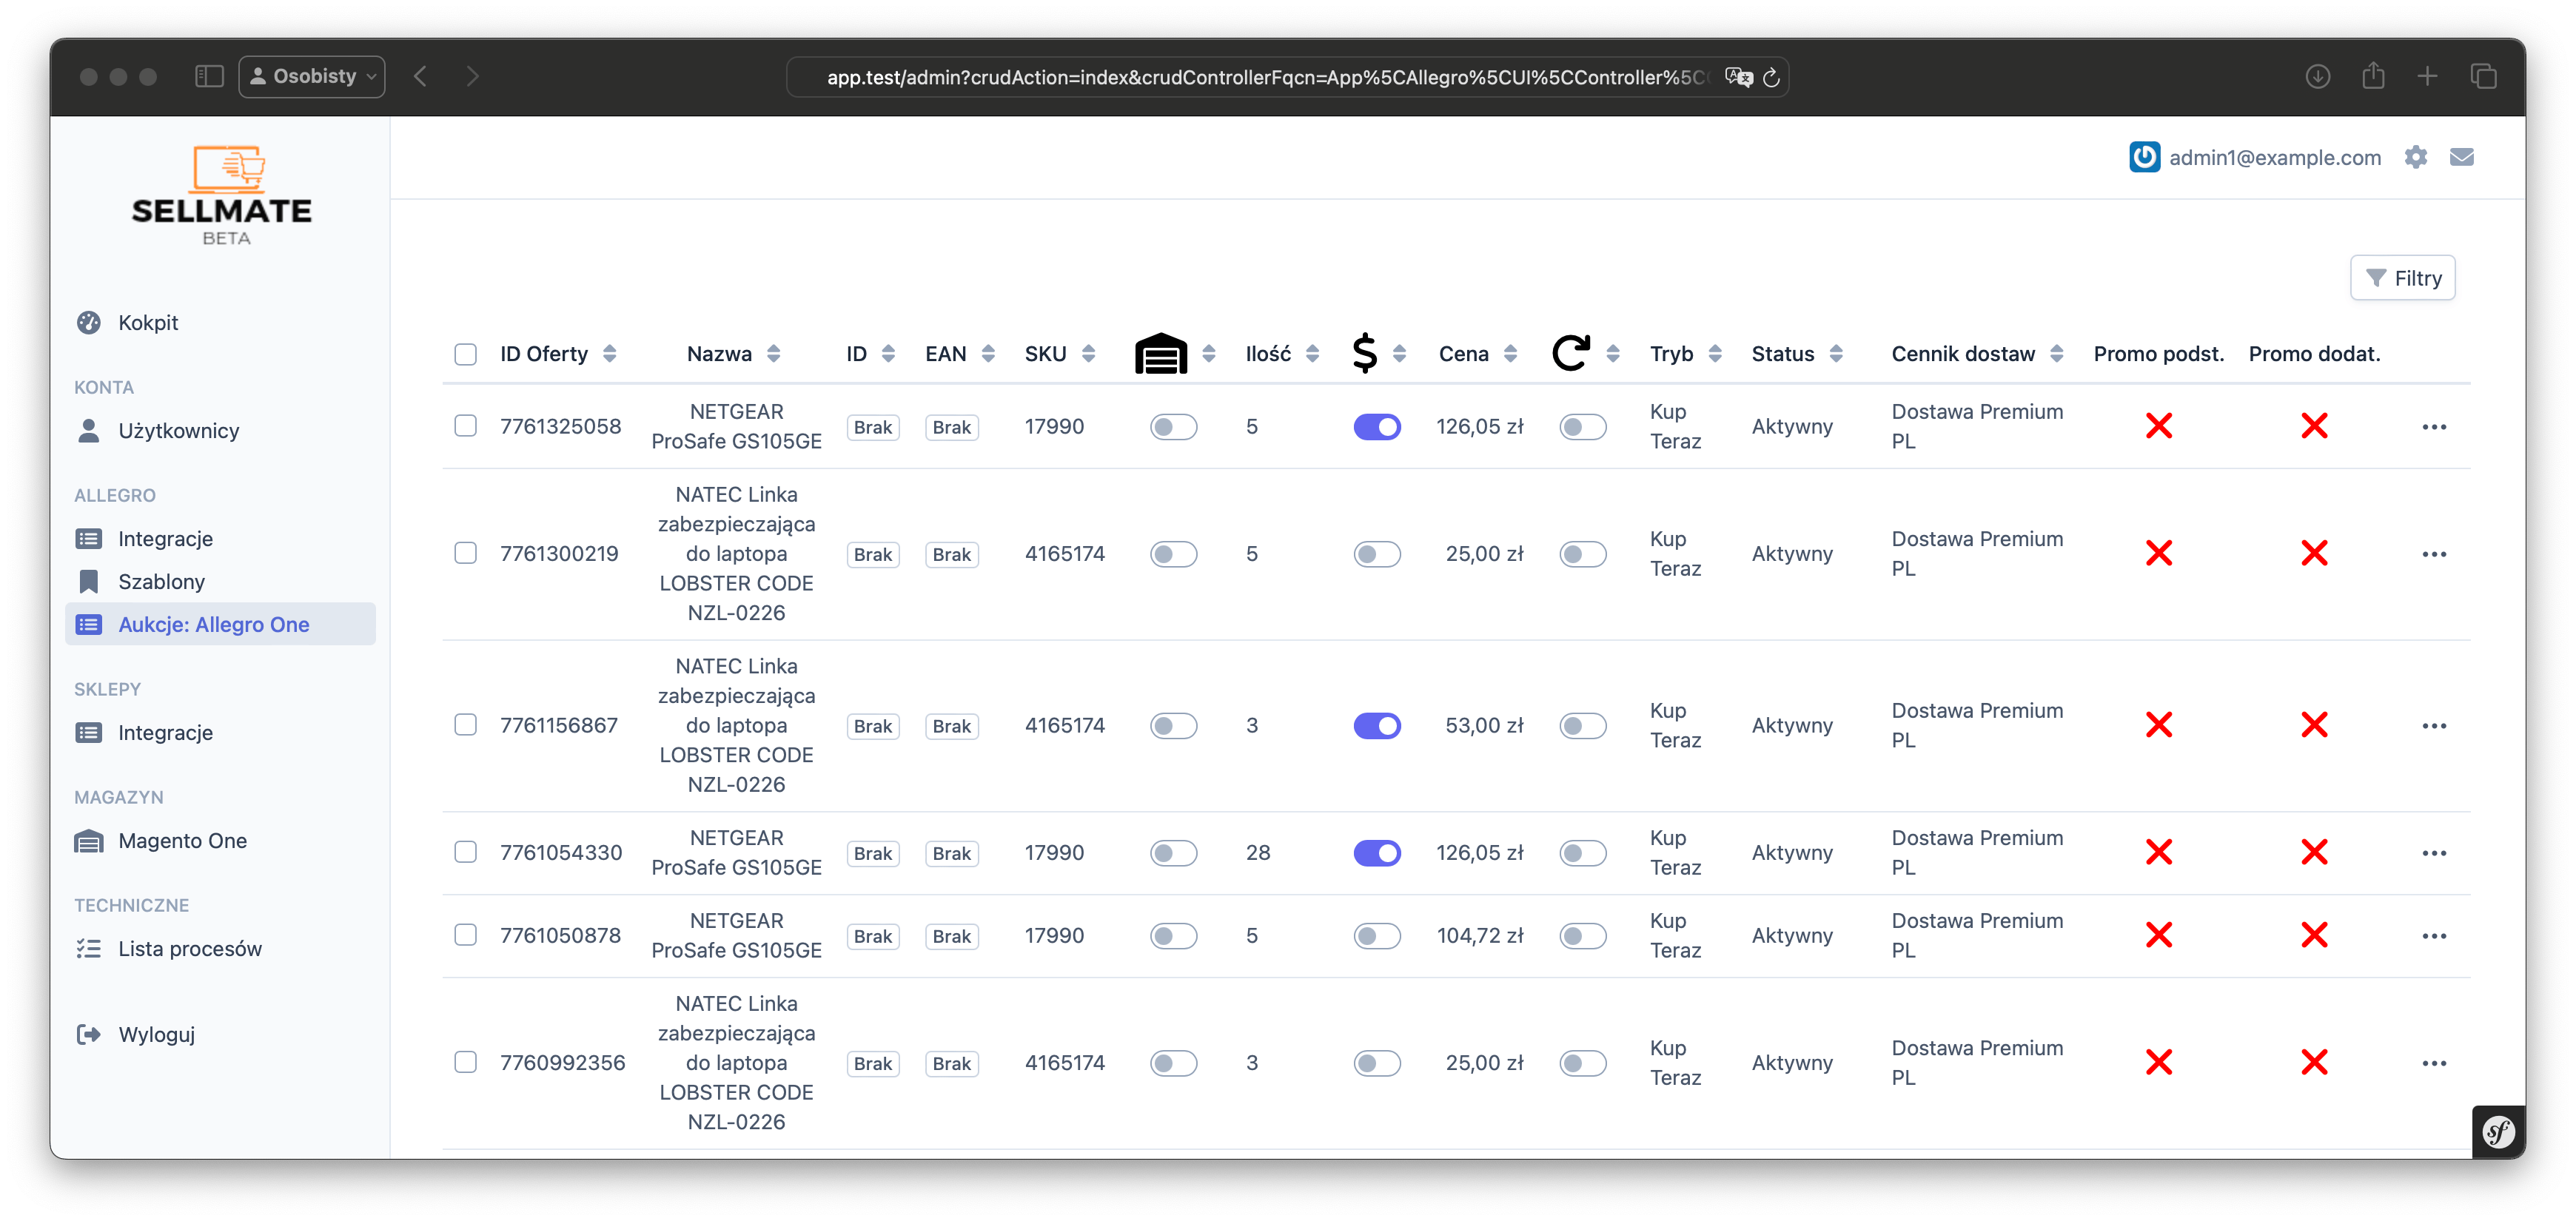Open the envelope messages icon
This screenshot has height=1221, width=2576.
point(2462,157)
